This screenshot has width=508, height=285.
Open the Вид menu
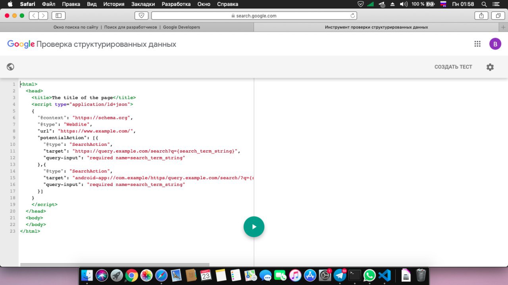(x=92, y=4)
